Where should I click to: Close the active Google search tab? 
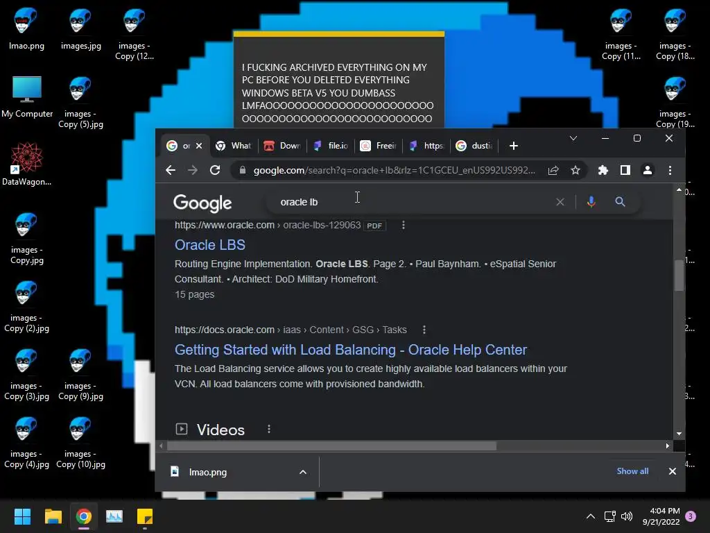pyautogui.click(x=199, y=146)
